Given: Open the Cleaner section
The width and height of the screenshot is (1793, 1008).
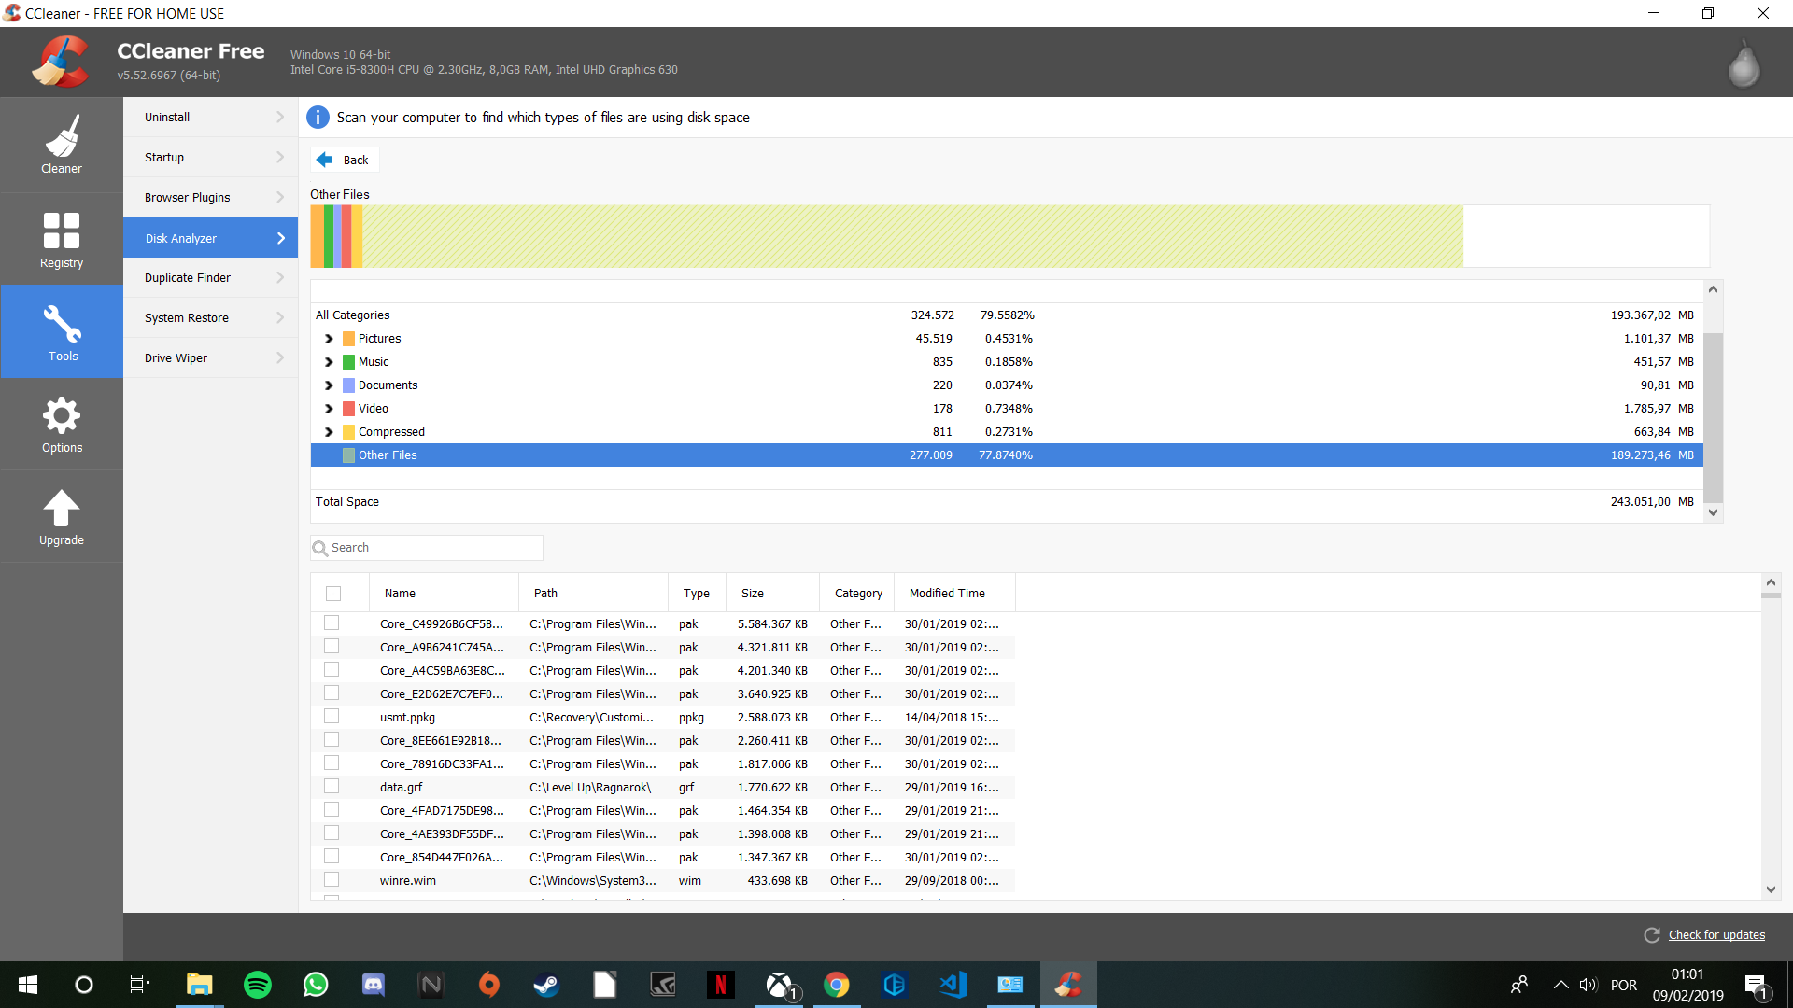Looking at the screenshot, I should [x=62, y=145].
